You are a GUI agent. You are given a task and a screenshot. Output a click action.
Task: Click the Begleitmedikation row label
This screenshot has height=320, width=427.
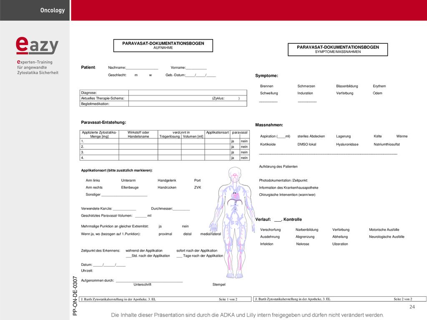(95, 104)
